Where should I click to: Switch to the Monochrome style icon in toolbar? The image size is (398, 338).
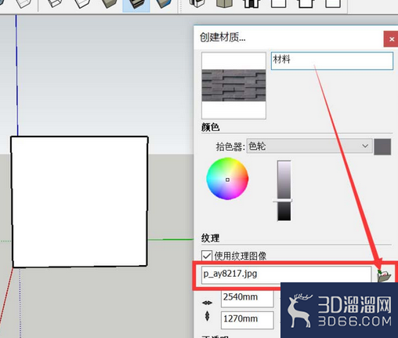164,4
